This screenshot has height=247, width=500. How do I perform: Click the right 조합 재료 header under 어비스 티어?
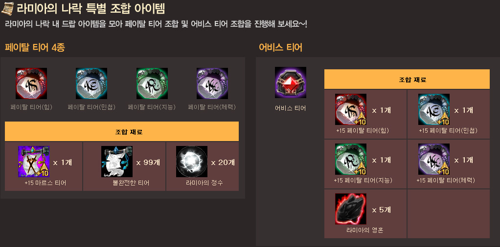[x=407, y=79]
